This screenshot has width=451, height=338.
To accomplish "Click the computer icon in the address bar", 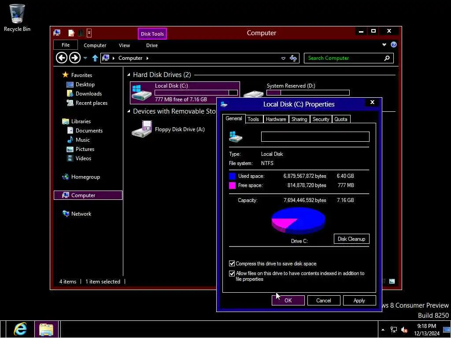I will tap(106, 58).
